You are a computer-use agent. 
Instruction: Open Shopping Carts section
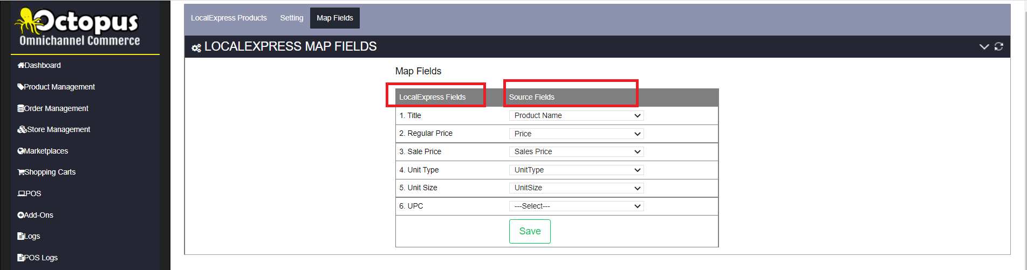click(46, 172)
